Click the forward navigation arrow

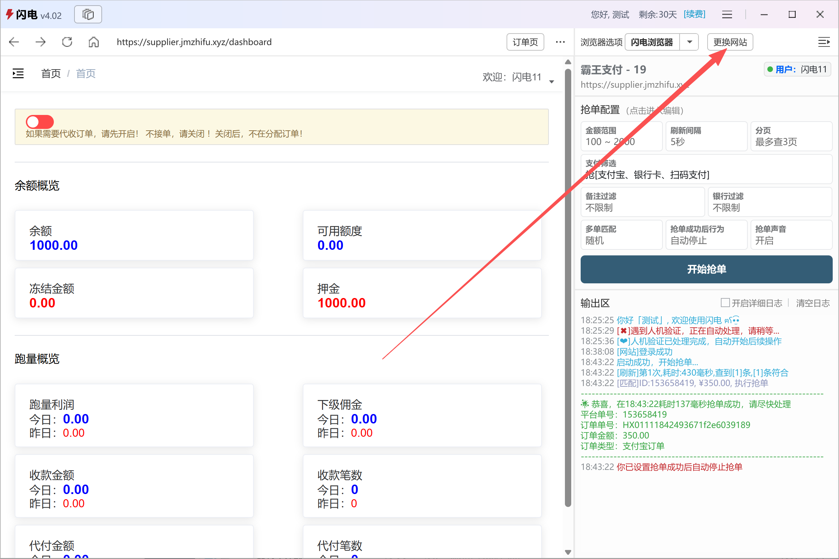point(40,42)
